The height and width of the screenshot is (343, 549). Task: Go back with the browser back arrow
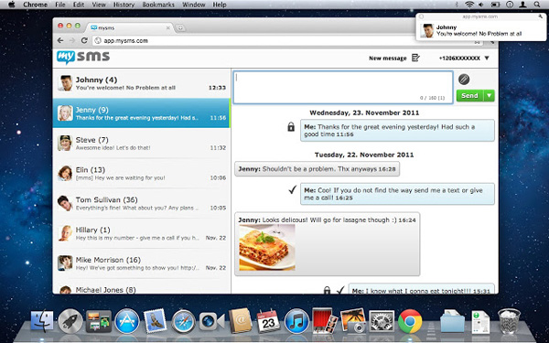(x=60, y=40)
